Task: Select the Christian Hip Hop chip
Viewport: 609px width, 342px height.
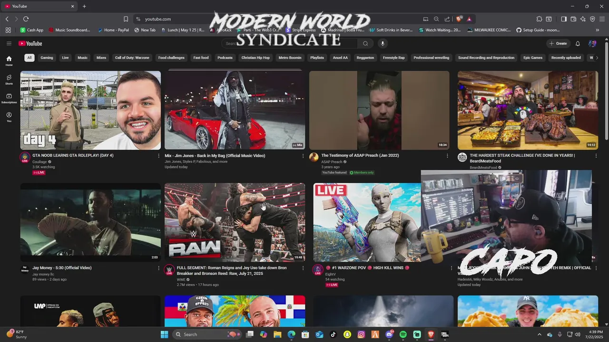Action: (255, 57)
